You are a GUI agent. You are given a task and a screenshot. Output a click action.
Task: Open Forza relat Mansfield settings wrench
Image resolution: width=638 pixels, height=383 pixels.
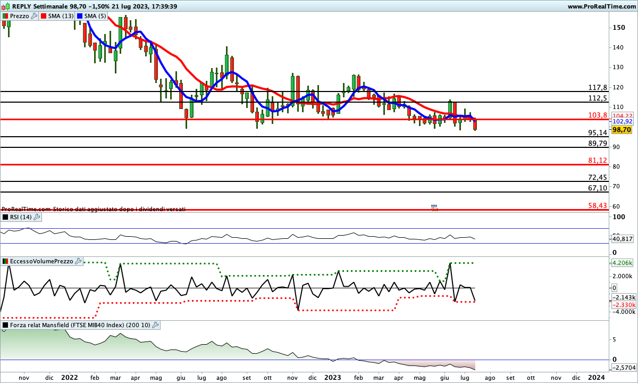[x=156, y=325]
